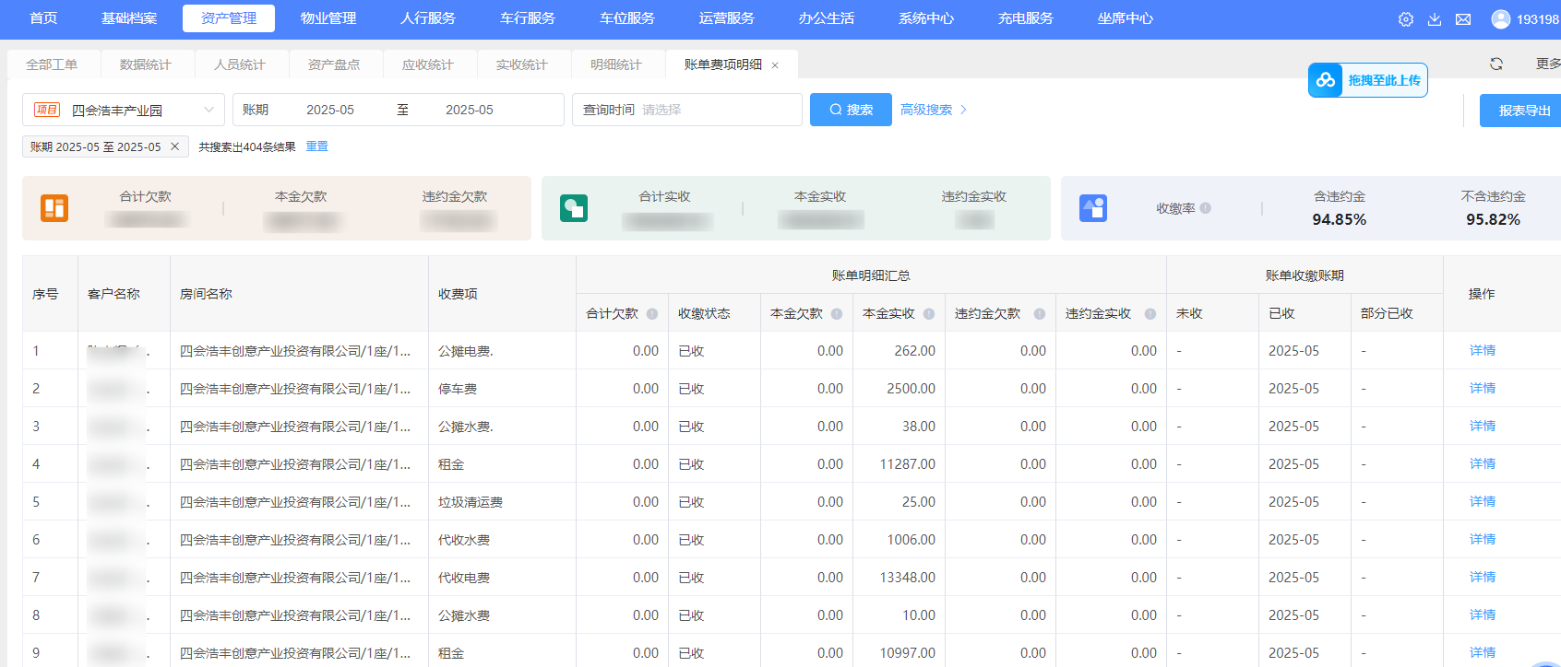Click the blue 搜索 button
The image size is (1561, 667).
click(x=851, y=110)
